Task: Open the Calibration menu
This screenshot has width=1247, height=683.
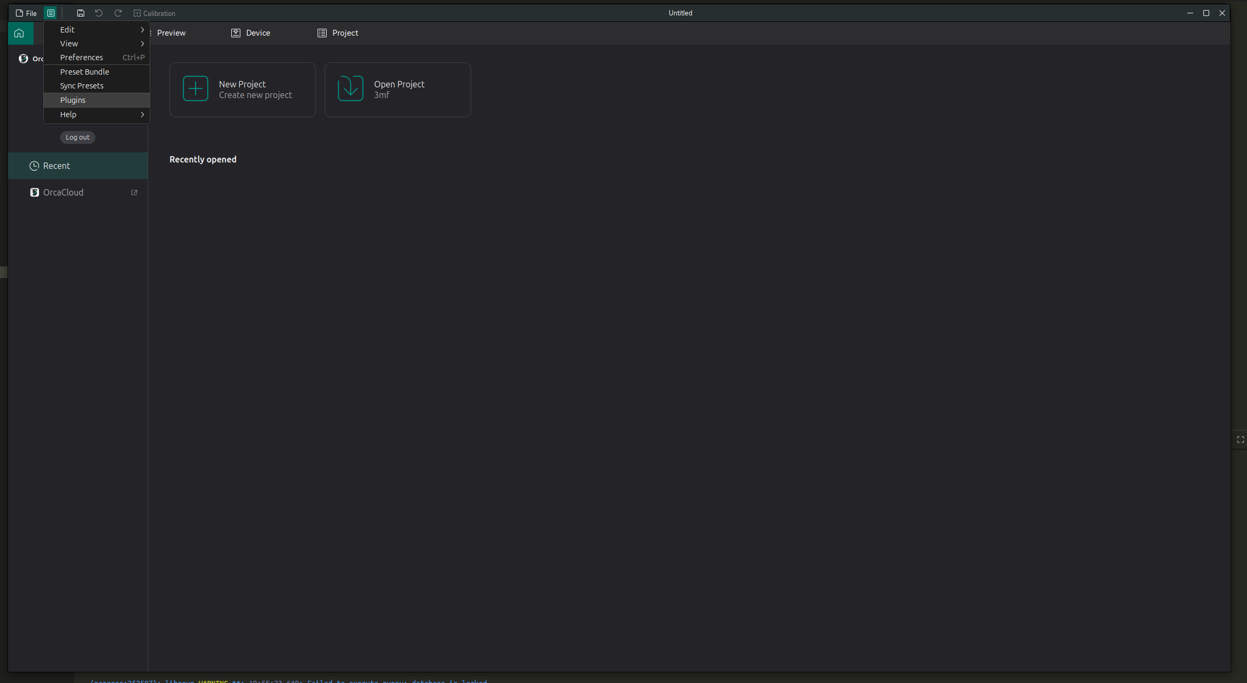Action: point(154,13)
